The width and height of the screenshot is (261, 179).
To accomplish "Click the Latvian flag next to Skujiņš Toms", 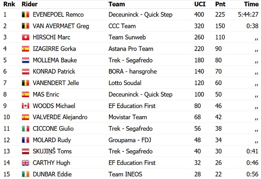I will [25, 151].
